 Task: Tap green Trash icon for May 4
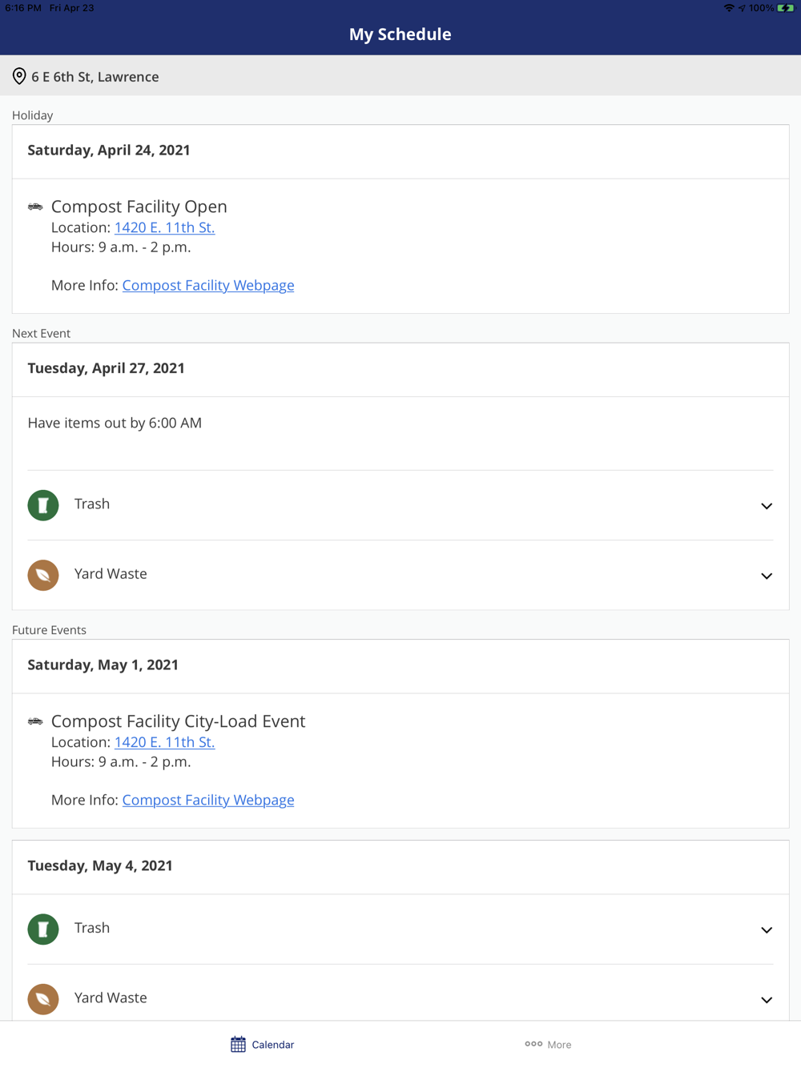click(x=43, y=929)
